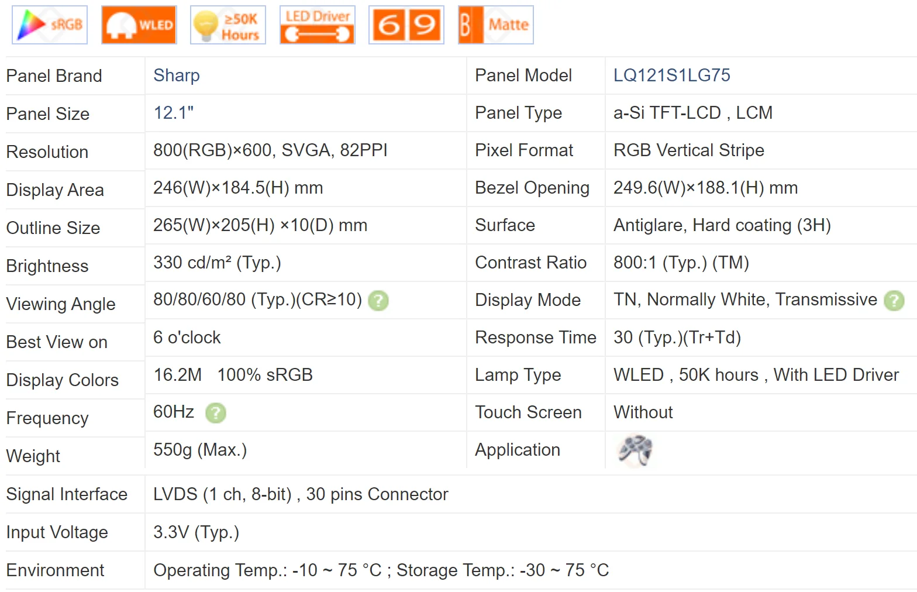The image size is (917, 592).
Task: Click the 3.3V input voltage value
Action: (196, 532)
